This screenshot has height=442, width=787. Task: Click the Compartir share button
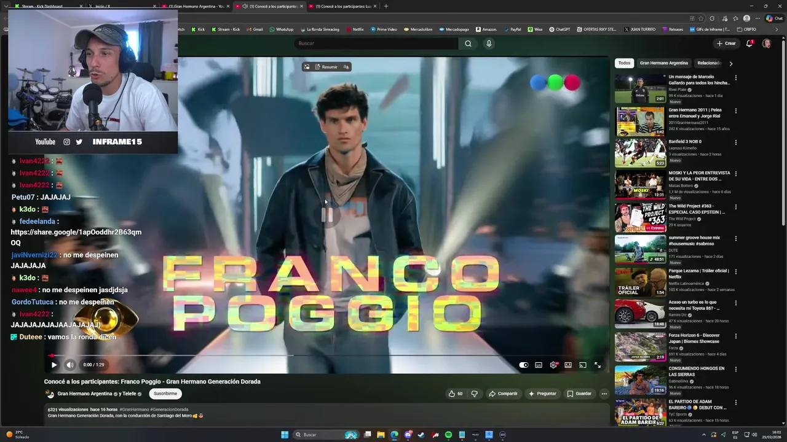[x=503, y=394]
